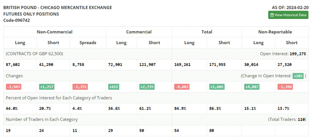Select the Open Interest value 199,275
311x137 pixels.
click(298, 53)
